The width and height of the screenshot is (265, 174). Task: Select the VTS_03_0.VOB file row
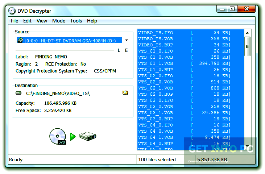tap(191, 107)
